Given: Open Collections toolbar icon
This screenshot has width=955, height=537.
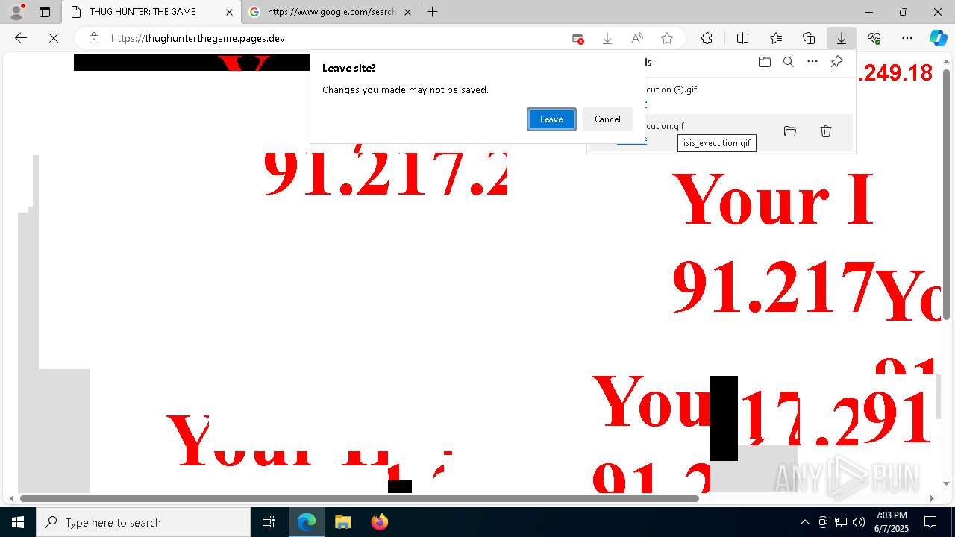Looking at the screenshot, I should tap(809, 38).
